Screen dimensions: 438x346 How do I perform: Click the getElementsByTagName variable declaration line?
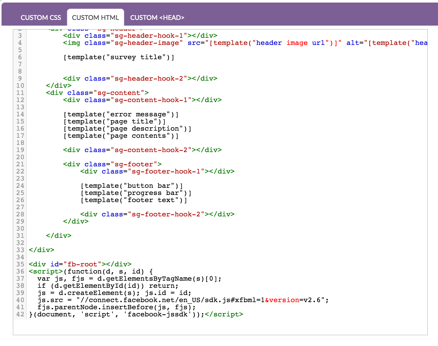pyautogui.click(x=130, y=279)
